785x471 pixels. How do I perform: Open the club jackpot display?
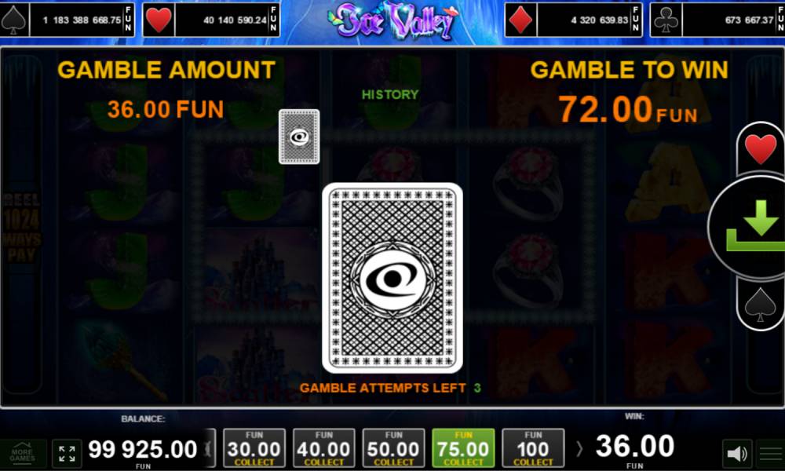717,20
